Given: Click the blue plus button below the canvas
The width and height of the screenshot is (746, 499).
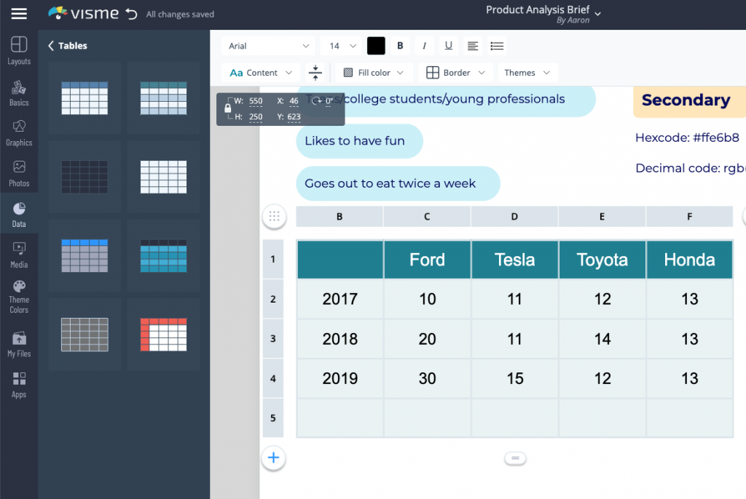Looking at the screenshot, I should click(x=273, y=458).
